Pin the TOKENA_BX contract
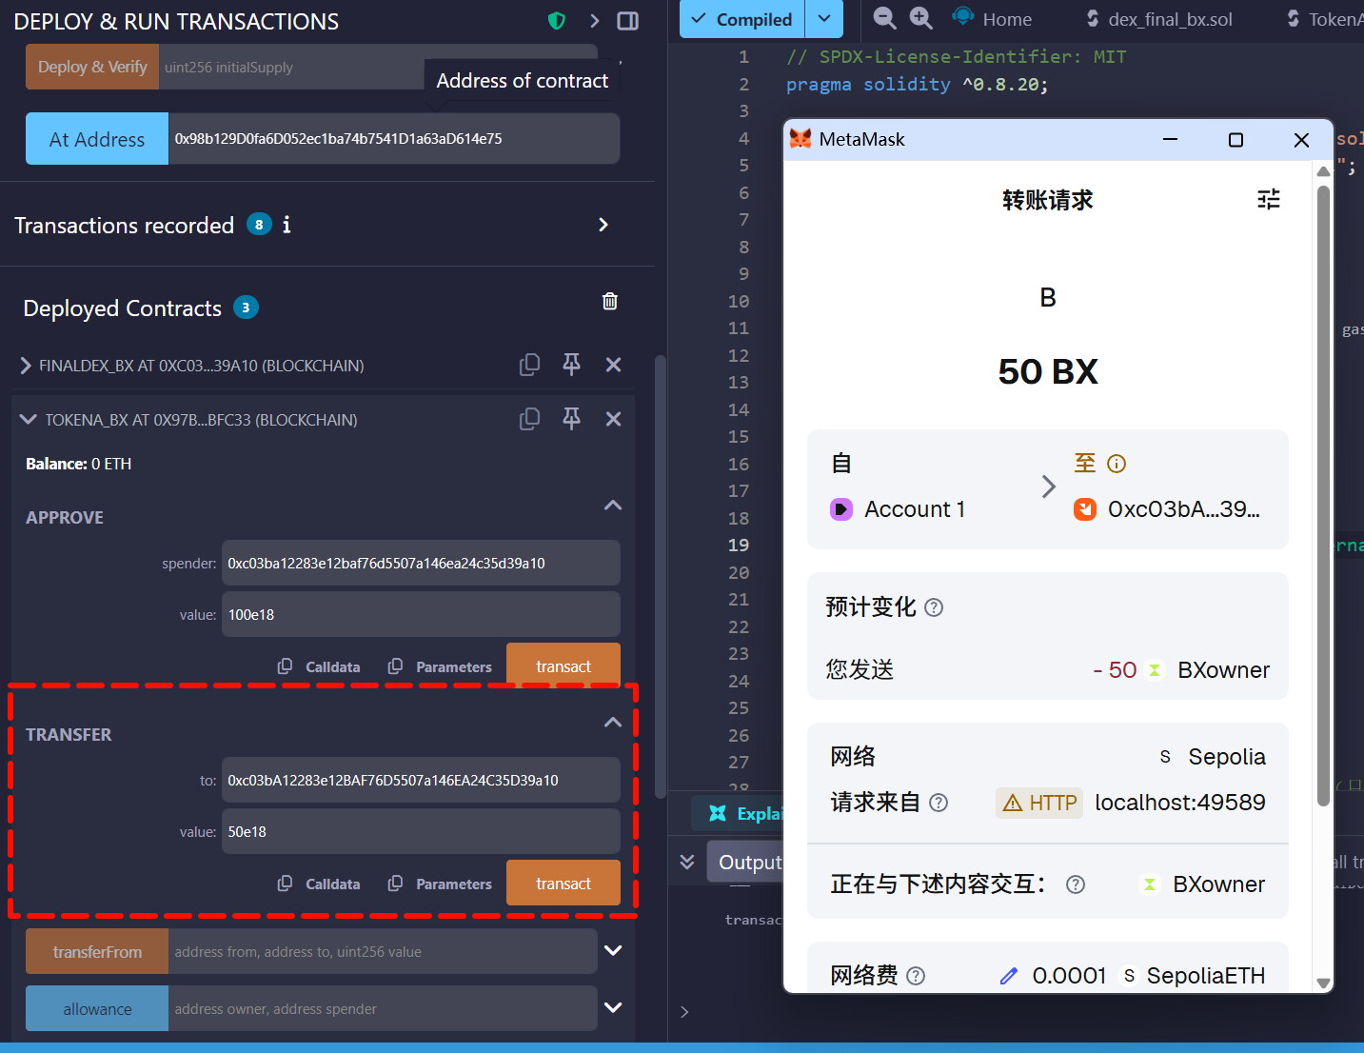The height and width of the screenshot is (1053, 1364). coord(571,419)
